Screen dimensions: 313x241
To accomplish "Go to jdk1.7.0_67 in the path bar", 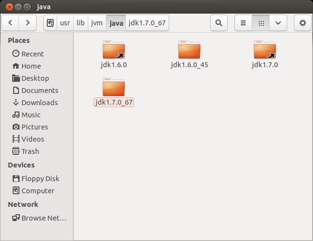I will click(147, 23).
